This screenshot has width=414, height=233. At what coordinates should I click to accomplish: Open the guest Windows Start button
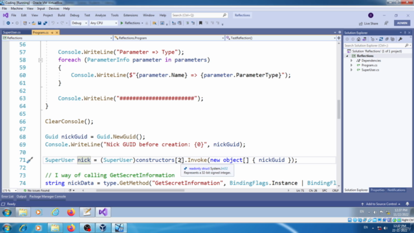pos(7,212)
